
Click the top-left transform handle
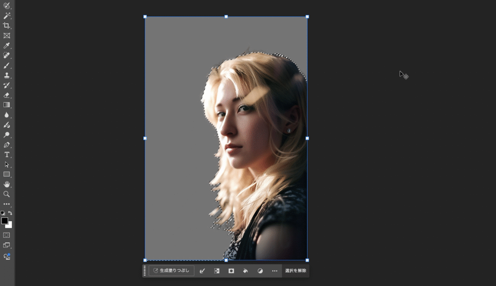[145, 17]
